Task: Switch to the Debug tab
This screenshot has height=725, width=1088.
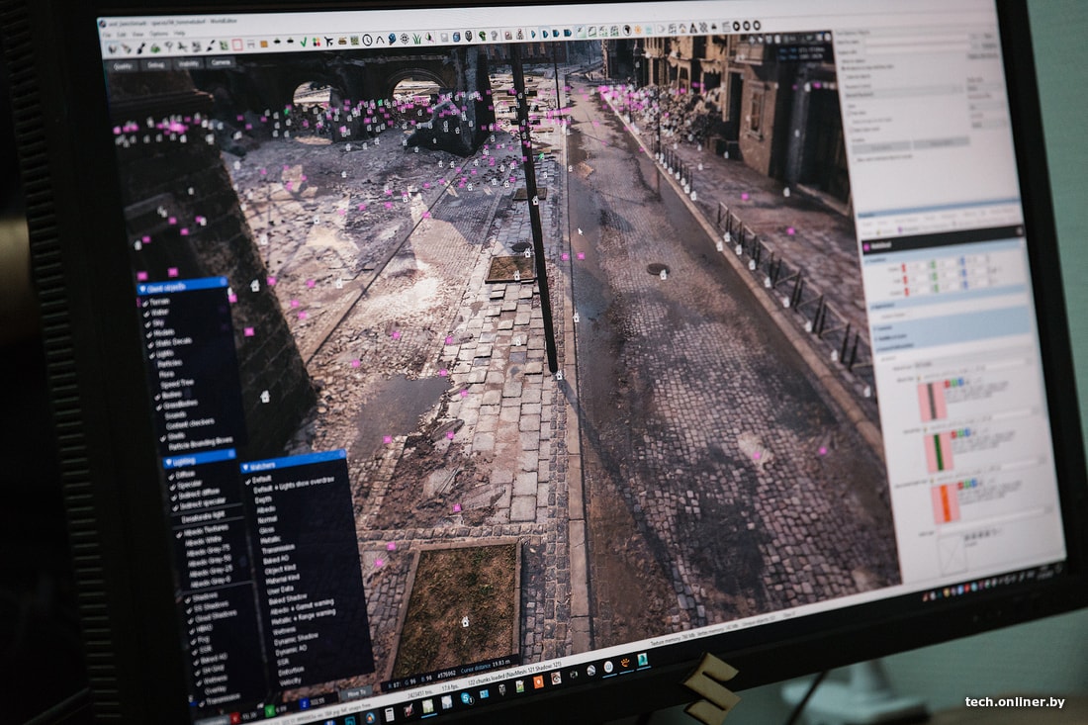Action: point(156,64)
